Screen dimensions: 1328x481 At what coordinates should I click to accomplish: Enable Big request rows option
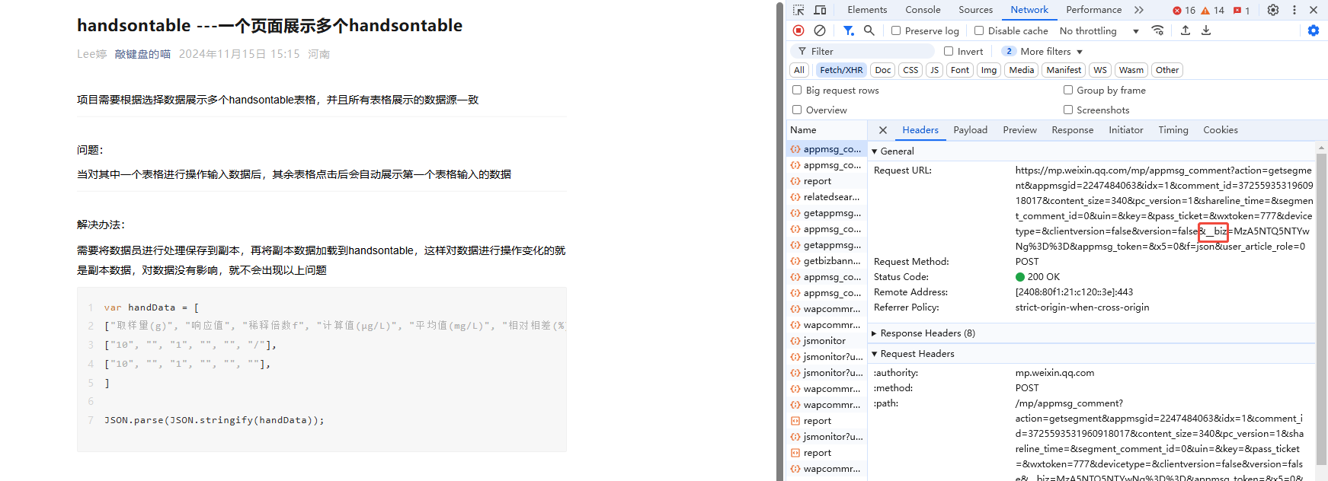[x=797, y=90]
